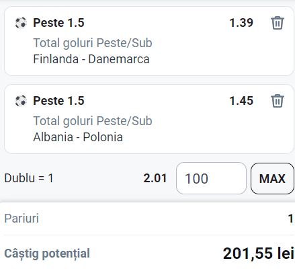This screenshot has width=295, height=271.
Task: Open the Finlanda - Danemarca match
Action: tap(91, 59)
